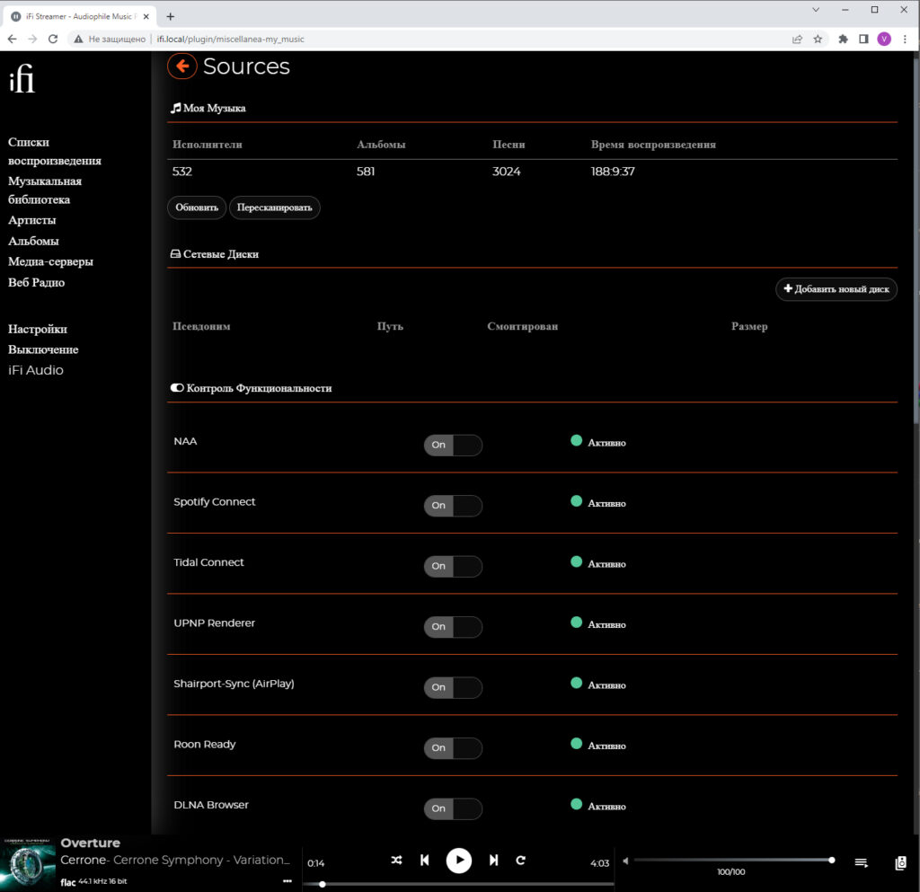This screenshot has width=920, height=892.
Task: Open Музыкальная библиотека in sidebar
Action: pos(45,190)
